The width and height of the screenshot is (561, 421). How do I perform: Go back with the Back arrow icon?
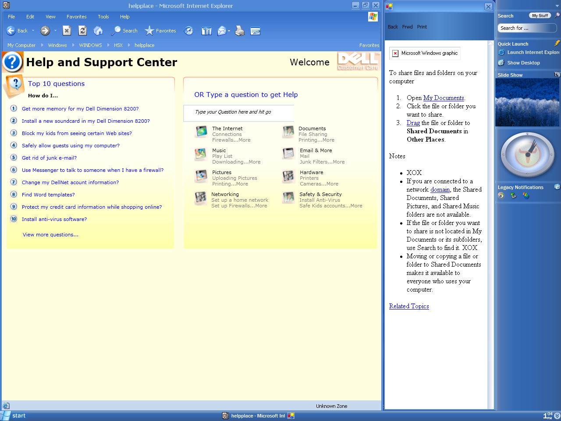(x=11, y=31)
